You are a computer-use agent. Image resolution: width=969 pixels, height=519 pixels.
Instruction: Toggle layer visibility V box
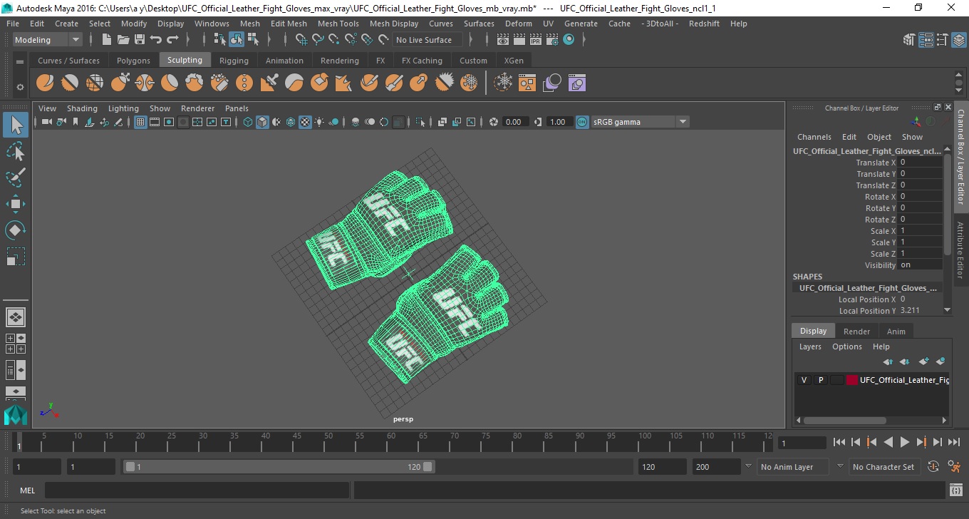(804, 380)
